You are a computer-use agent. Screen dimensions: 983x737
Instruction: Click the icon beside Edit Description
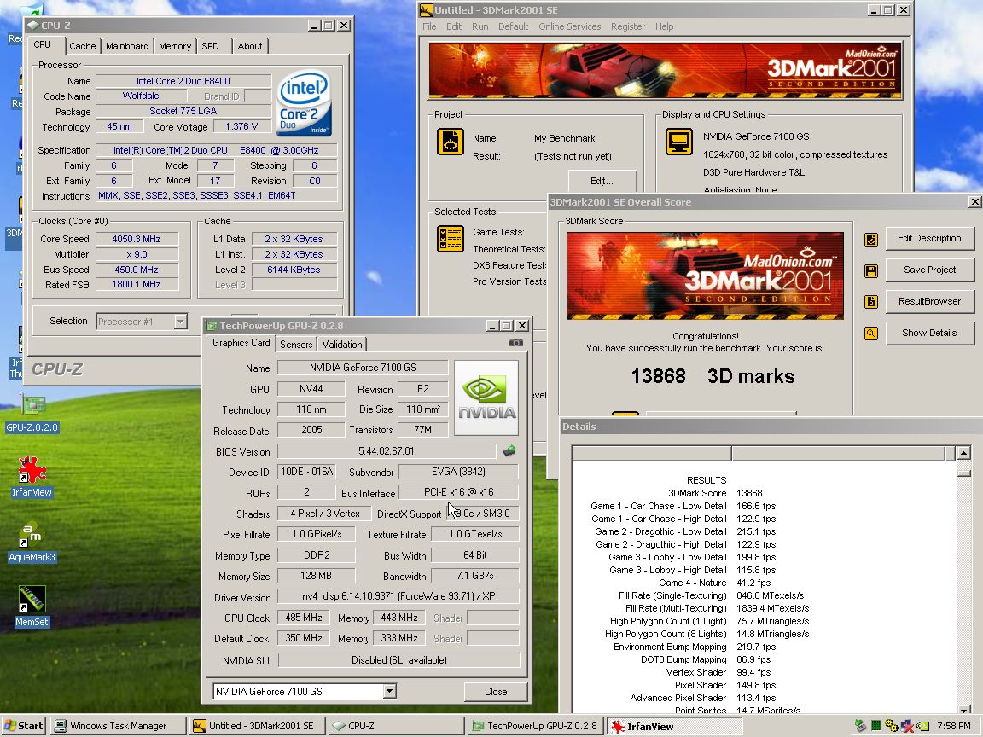(x=870, y=240)
